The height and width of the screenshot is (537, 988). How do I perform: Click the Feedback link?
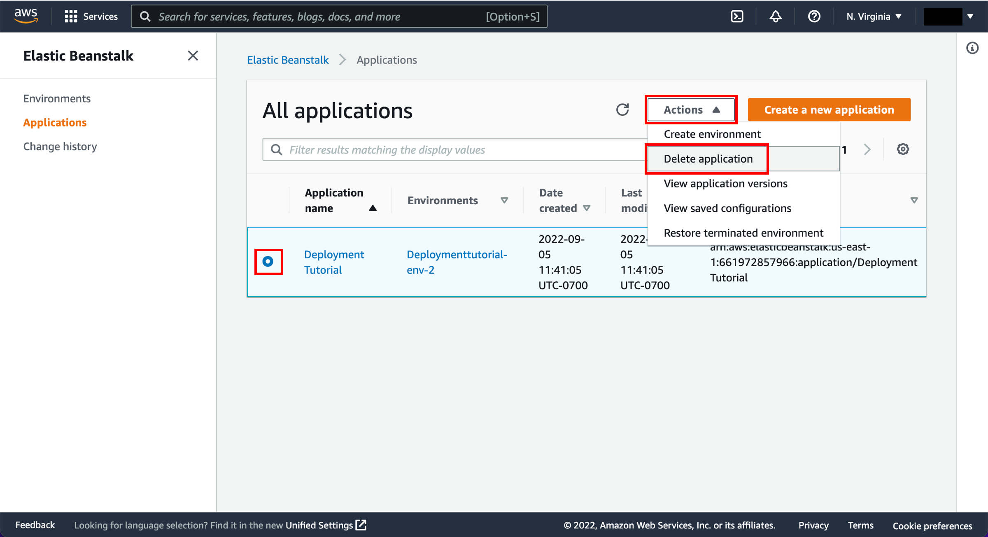(x=35, y=525)
